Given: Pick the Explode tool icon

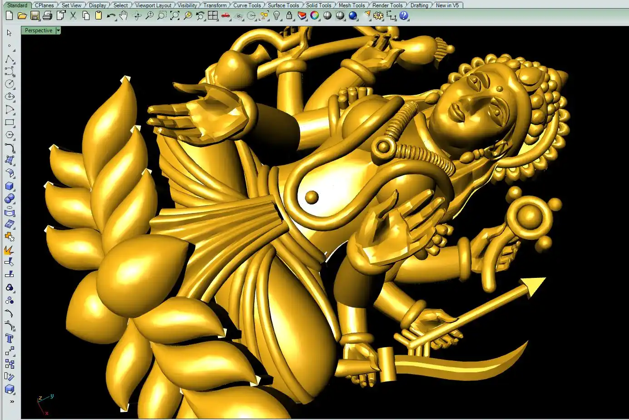Looking at the screenshot, I should point(9,250).
